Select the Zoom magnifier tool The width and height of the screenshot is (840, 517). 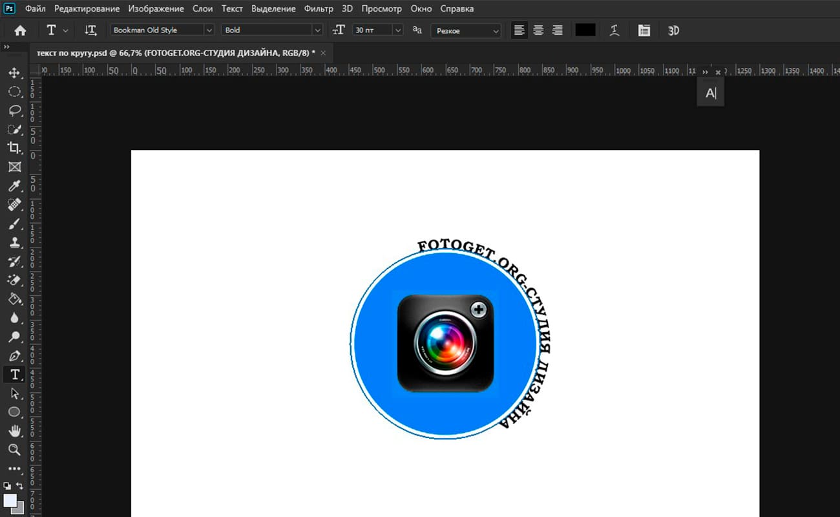14,449
